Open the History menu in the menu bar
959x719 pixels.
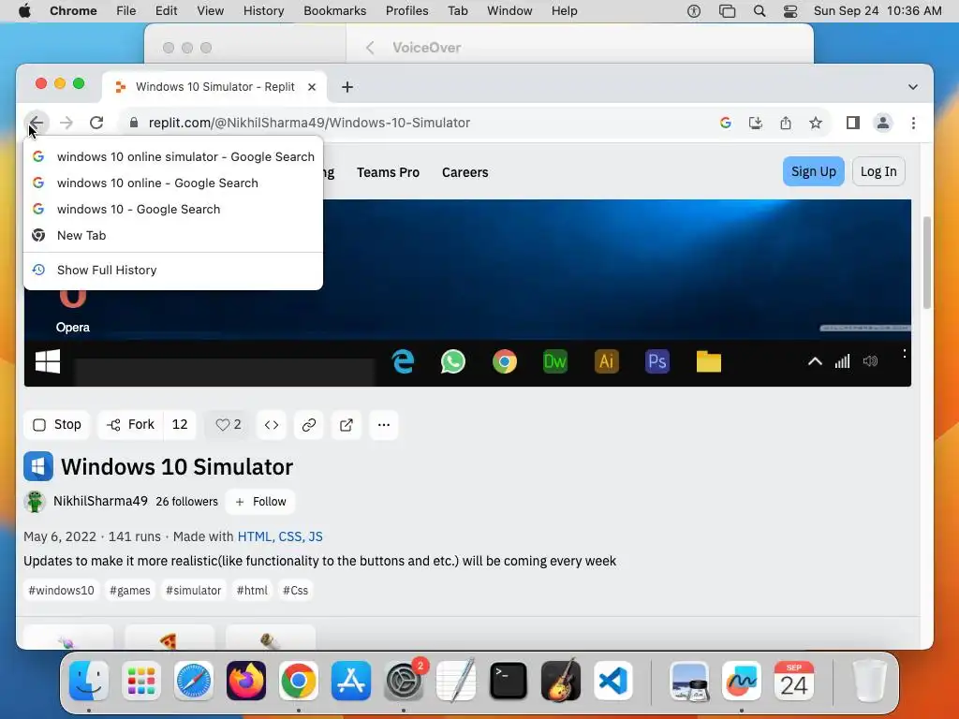tap(263, 11)
